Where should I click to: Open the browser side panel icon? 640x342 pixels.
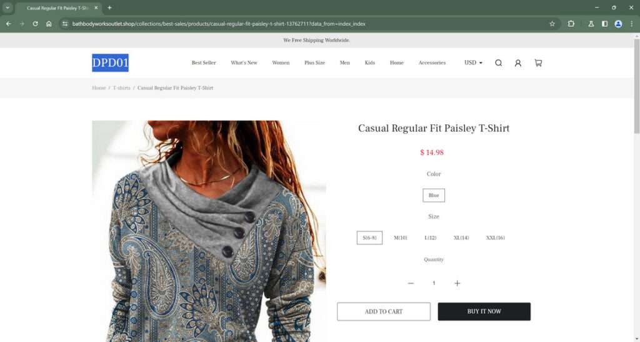click(604, 24)
